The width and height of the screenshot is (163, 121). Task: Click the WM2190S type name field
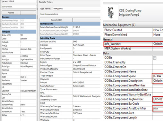[77, 9]
